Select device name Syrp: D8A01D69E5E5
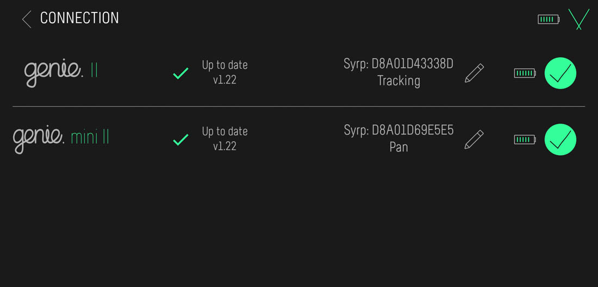Viewport: 598px width, 287px height. tap(398, 131)
